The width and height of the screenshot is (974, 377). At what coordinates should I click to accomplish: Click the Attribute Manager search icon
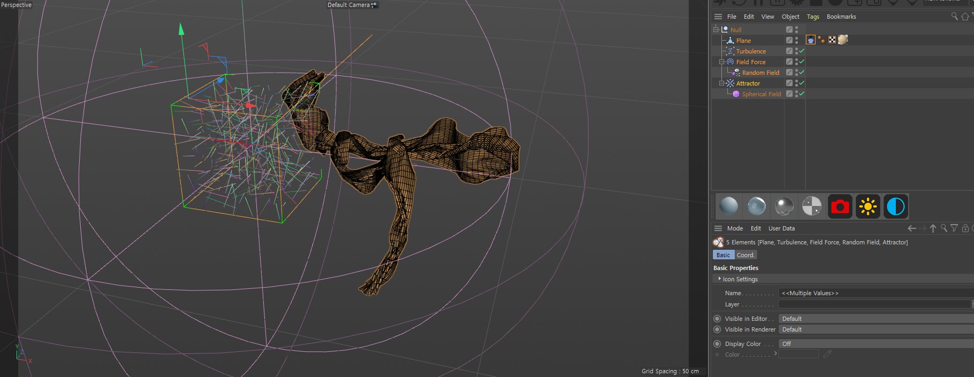[x=943, y=228]
